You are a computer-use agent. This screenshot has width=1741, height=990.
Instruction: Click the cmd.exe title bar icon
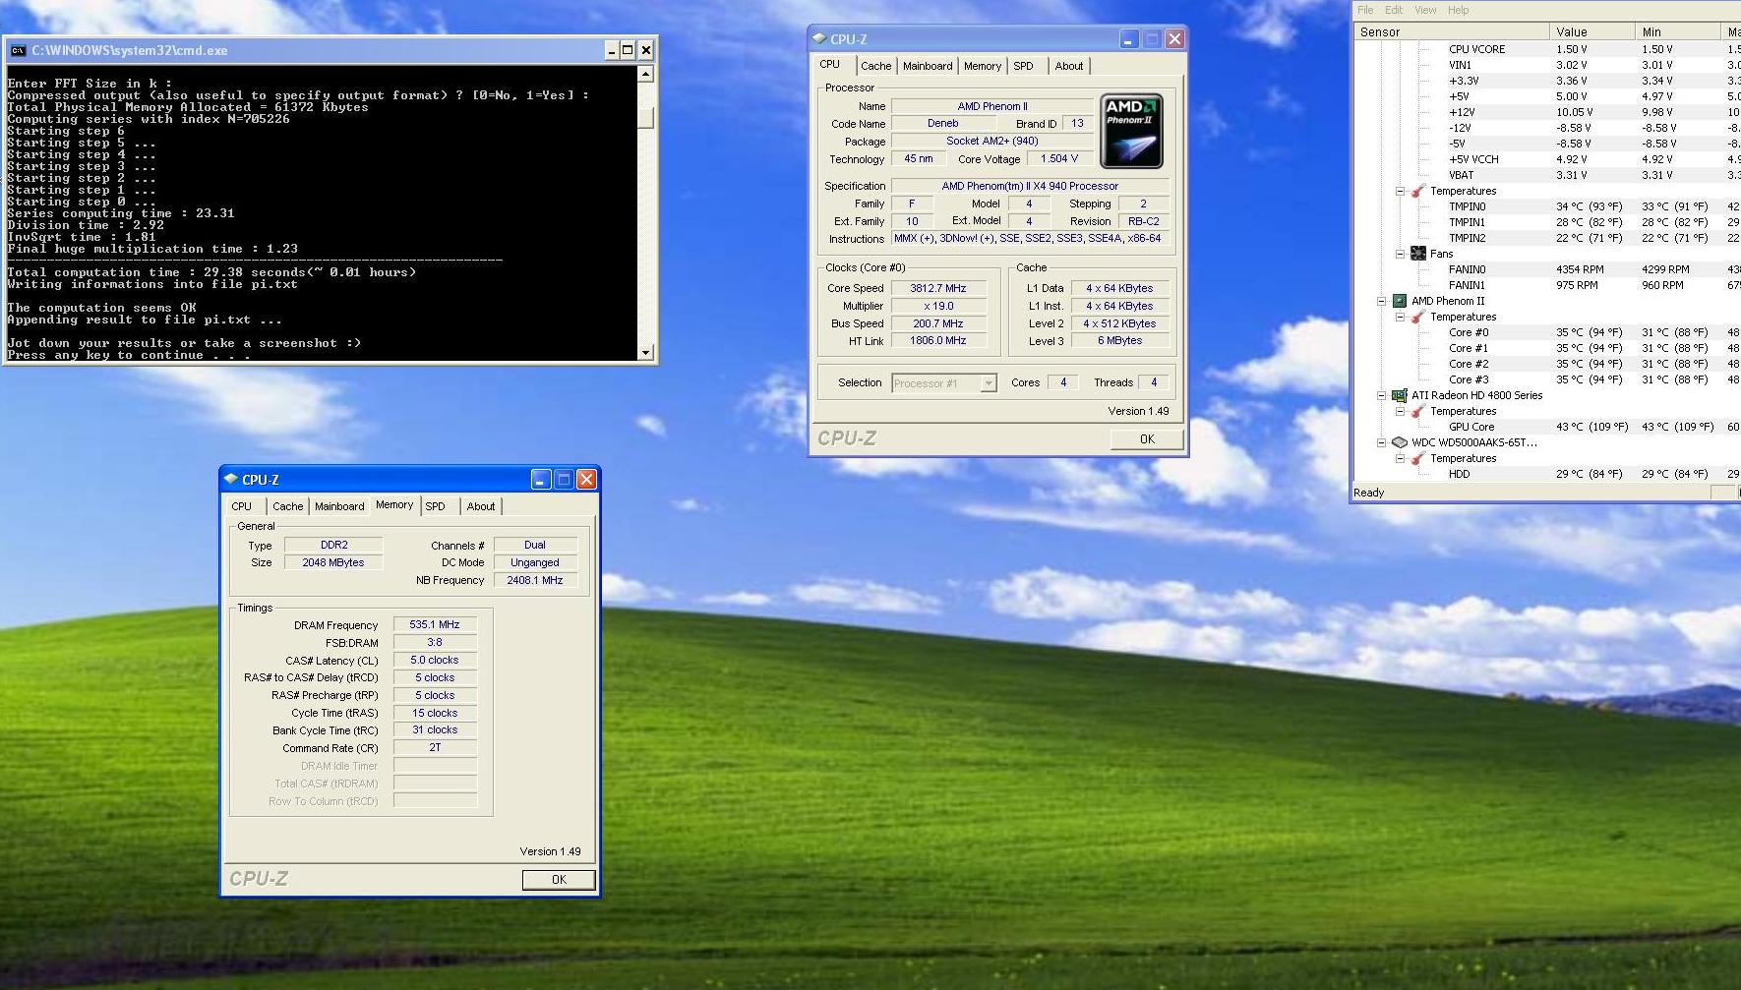(19, 50)
